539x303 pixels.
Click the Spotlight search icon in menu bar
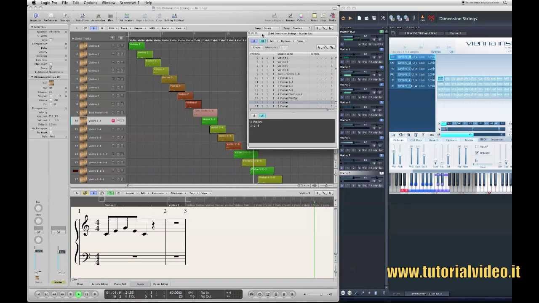click(x=505, y=3)
